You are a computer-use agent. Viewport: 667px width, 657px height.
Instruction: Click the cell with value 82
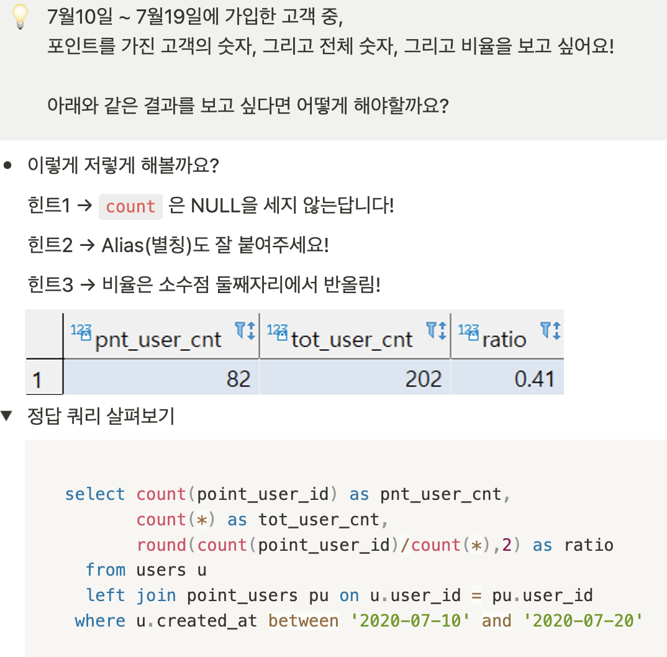coord(161,377)
